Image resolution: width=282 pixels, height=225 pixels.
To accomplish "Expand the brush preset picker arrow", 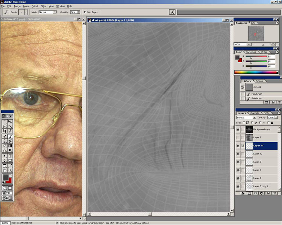I will tap(26, 12).
